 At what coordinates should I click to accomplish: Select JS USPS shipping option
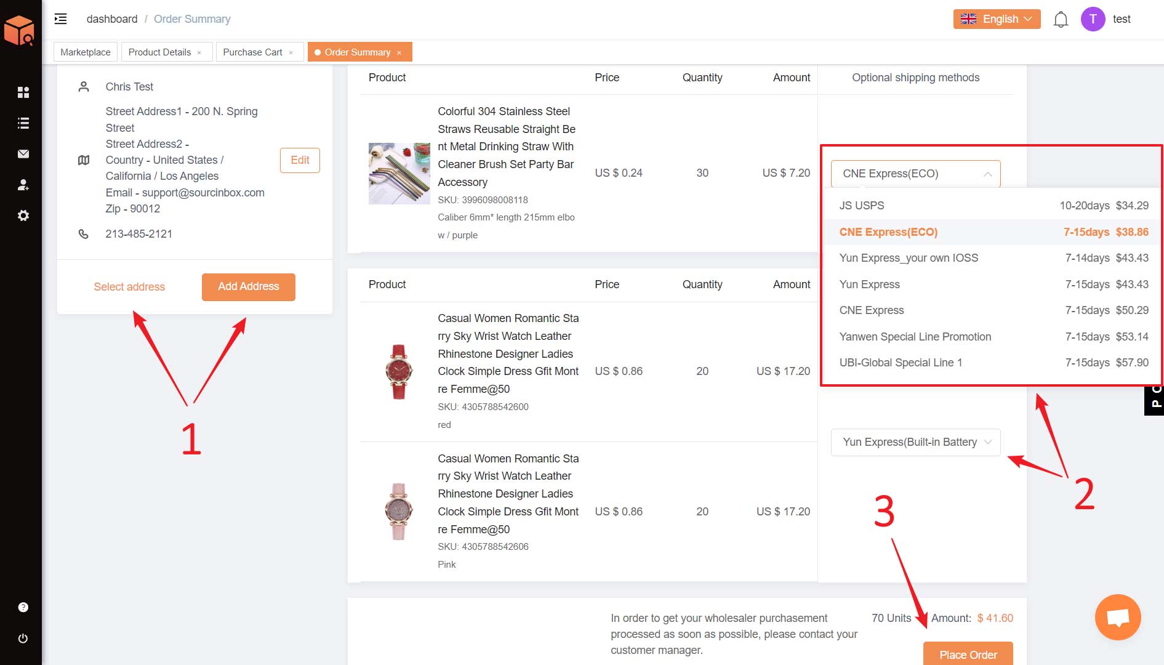click(861, 206)
